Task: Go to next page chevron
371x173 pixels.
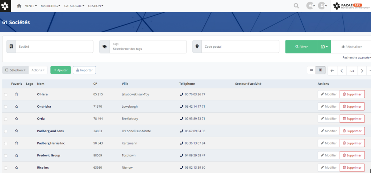Action: [x=362, y=71]
